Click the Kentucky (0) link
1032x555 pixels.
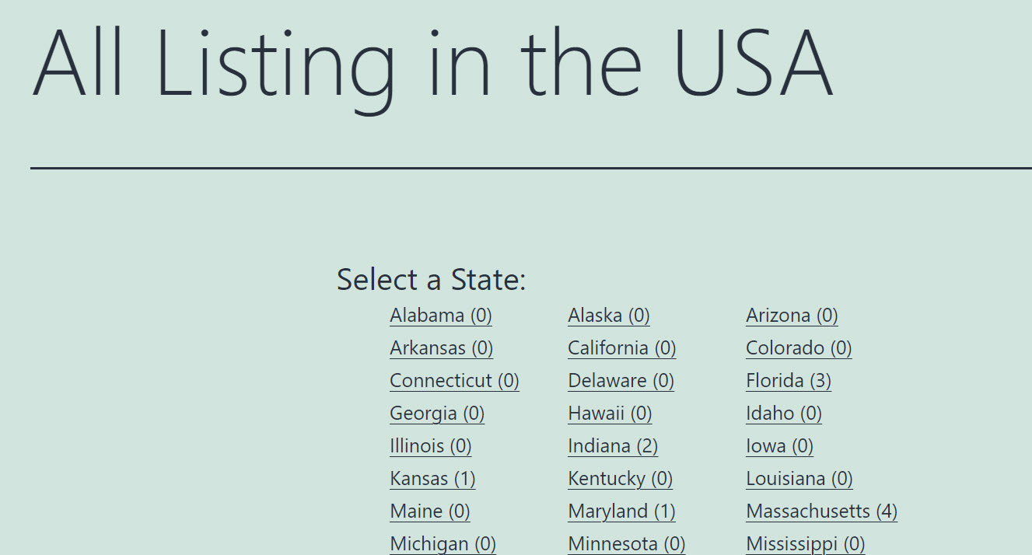point(621,479)
